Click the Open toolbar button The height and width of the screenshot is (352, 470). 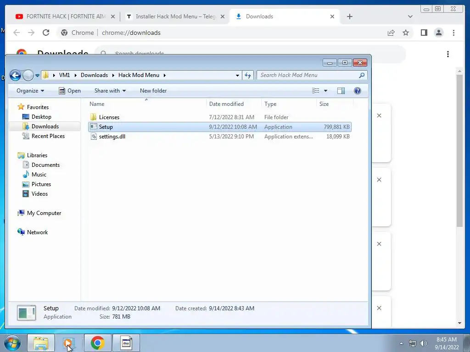70,91
